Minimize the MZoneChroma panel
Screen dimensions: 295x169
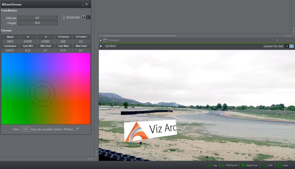point(83,5)
